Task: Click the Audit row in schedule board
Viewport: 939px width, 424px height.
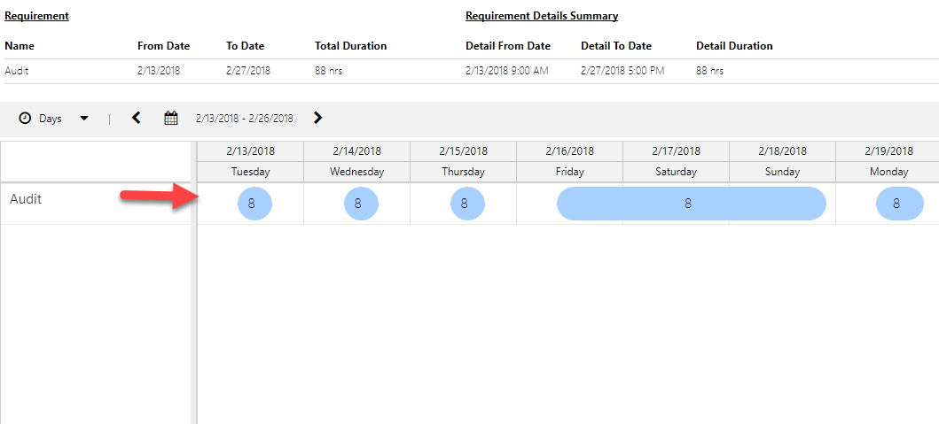Action: 26,199
